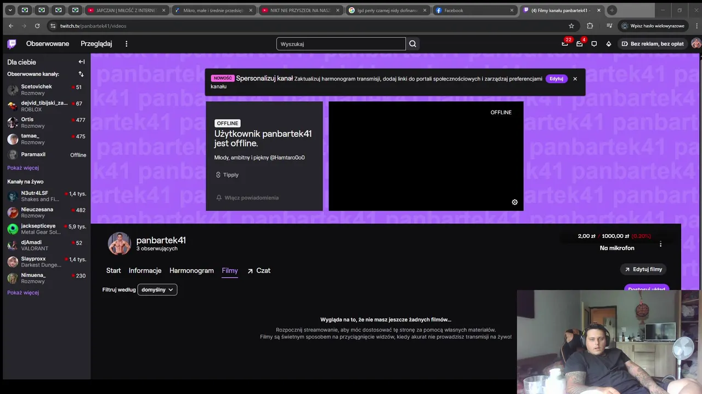Open the browser extensions puzzle icon
This screenshot has height=394, width=702.
[x=590, y=26]
